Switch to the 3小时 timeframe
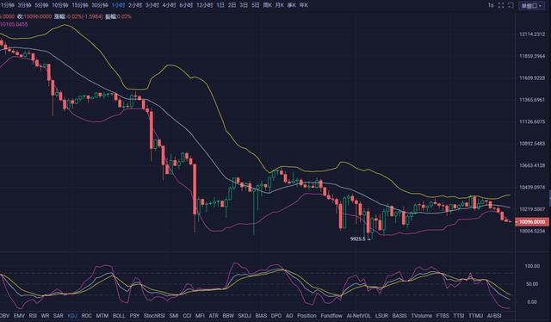The height and width of the screenshot is (322, 551). tap(152, 5)
